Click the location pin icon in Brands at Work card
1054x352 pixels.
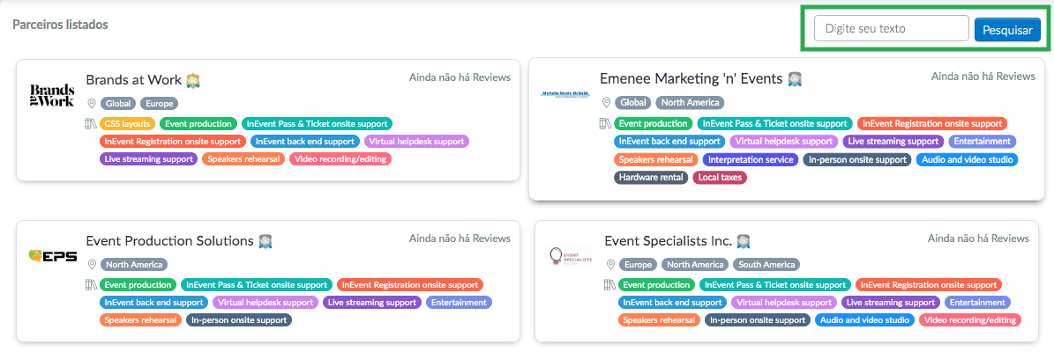coord(92,104)
